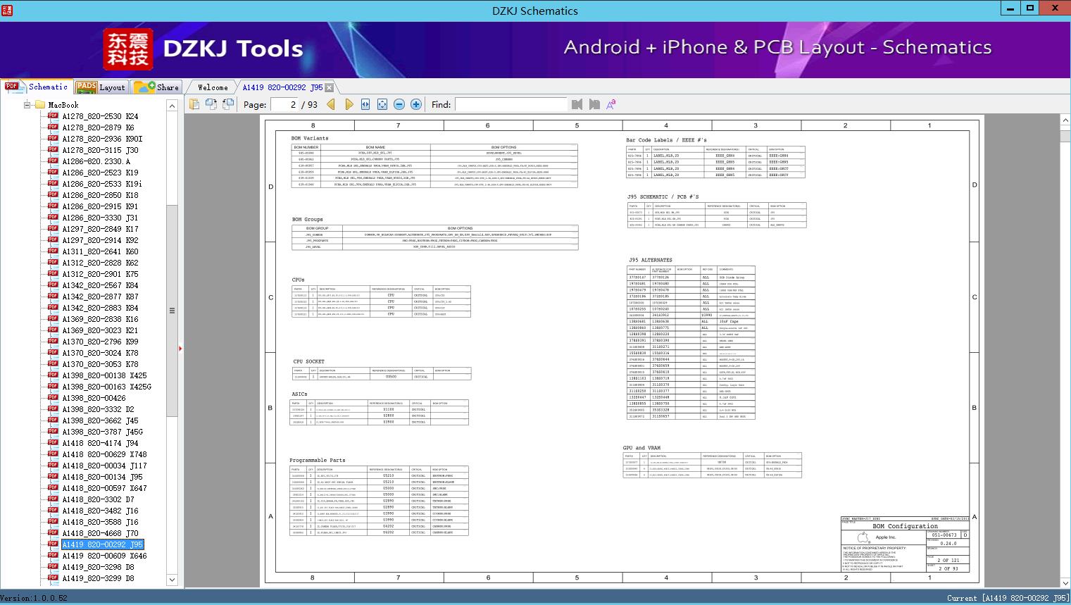This screenshot has width=1071, height=605.
Task: Click PDF icon beside A1312_820-2901 K75
Action: tap(53, 273)
